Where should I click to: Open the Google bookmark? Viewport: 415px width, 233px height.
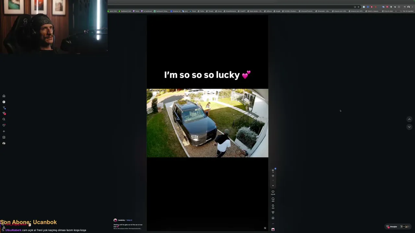pyautogui.click(x=277, y=11)
